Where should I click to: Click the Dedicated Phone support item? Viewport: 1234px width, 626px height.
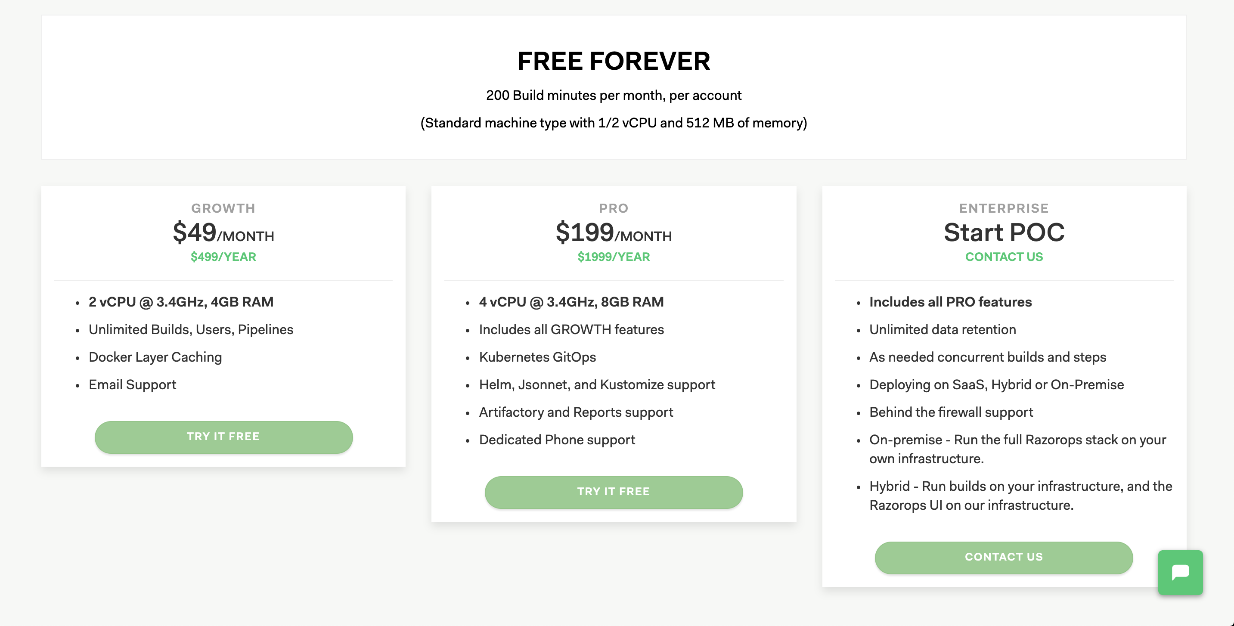tap(557, 440)
